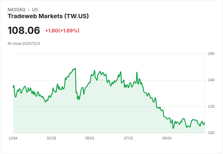
Task: Click the At close:2025/12/3 timestamp
Action: tap(24, 44)
